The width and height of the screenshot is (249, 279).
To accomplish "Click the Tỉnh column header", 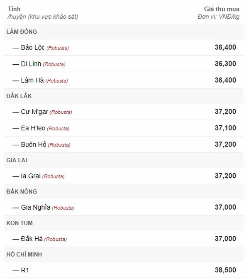I will click(14, 9).
